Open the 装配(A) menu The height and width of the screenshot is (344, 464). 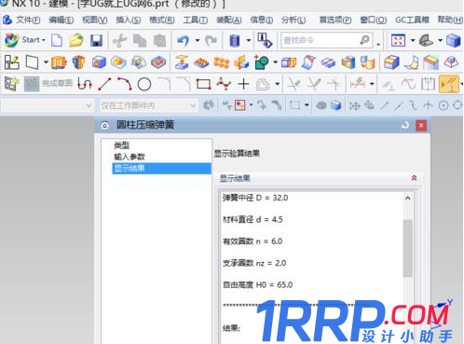tap(229, 20)
